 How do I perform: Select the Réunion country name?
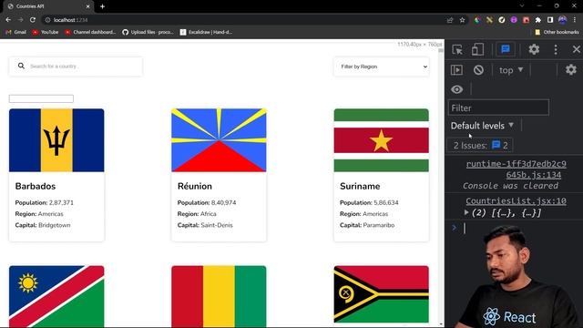click(x=194, y=186)
